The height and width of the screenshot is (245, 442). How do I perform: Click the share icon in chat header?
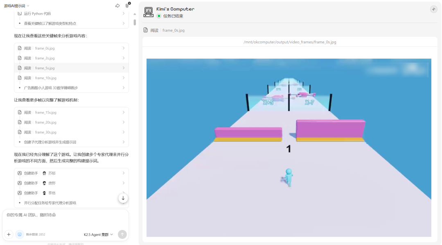tap(117, 6)
